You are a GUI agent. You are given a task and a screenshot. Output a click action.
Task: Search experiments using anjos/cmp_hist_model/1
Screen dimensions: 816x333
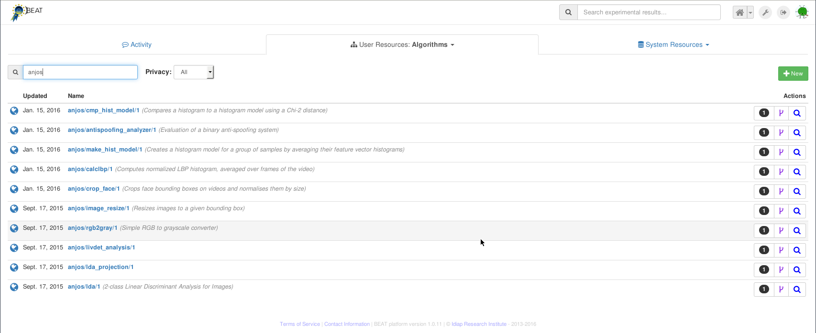coord(797,113)
